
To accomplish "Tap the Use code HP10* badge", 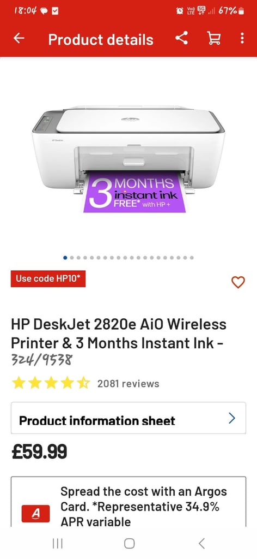I will [x=48, y=279].
